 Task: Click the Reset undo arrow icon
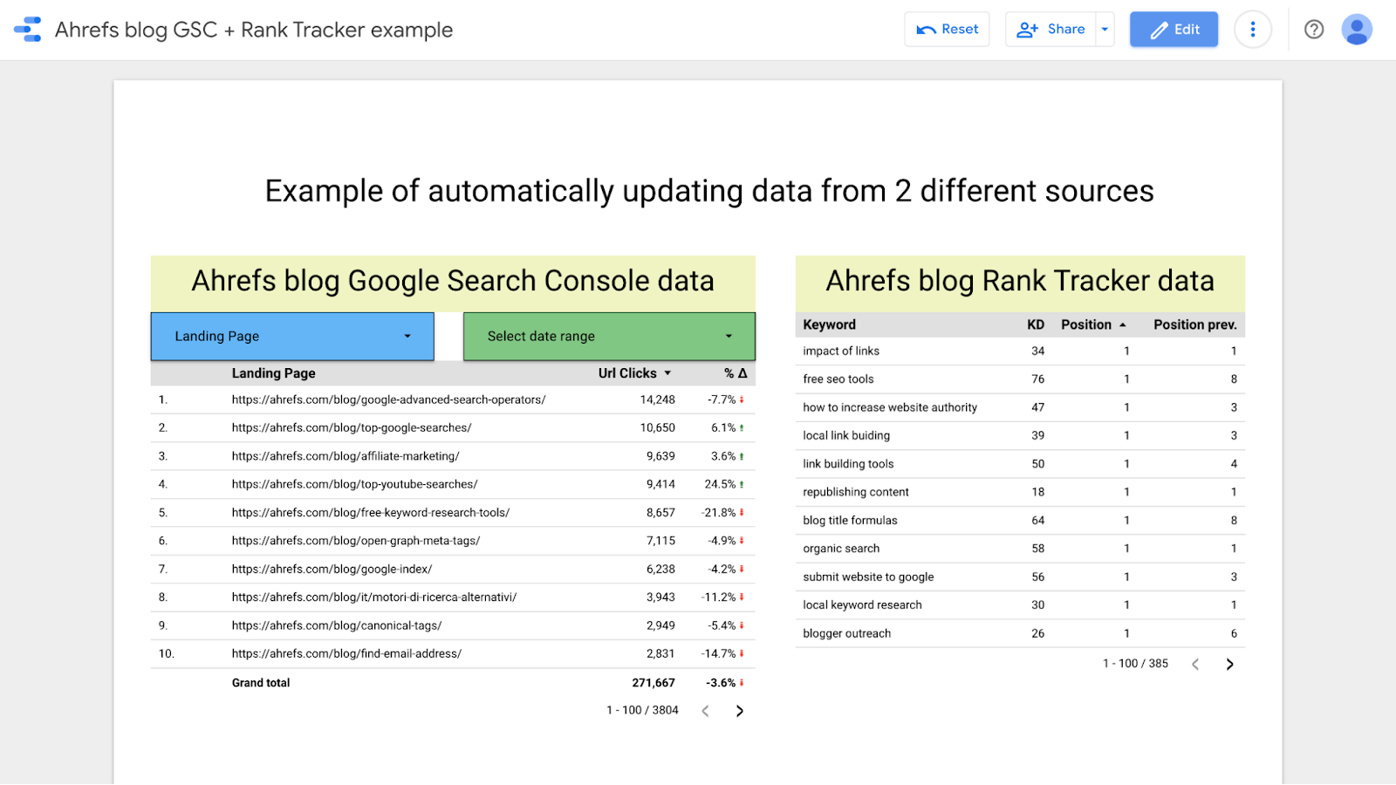click(x=926, y=29)
